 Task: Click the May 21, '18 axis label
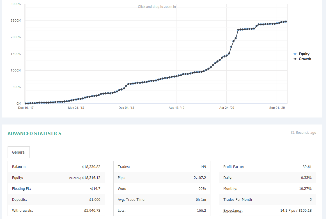point(76,108)
